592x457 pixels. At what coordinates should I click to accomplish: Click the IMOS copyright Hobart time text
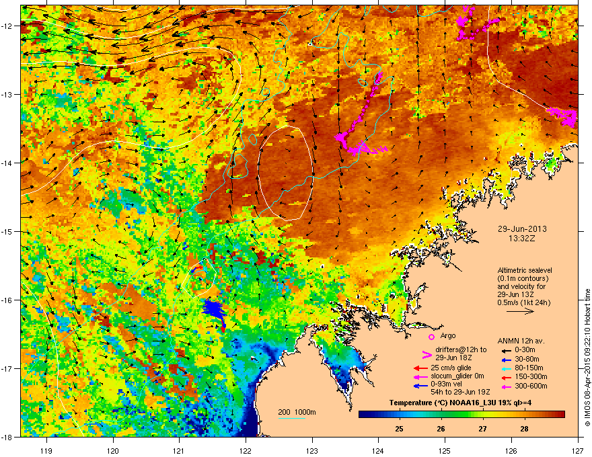(x=587, y=358)
